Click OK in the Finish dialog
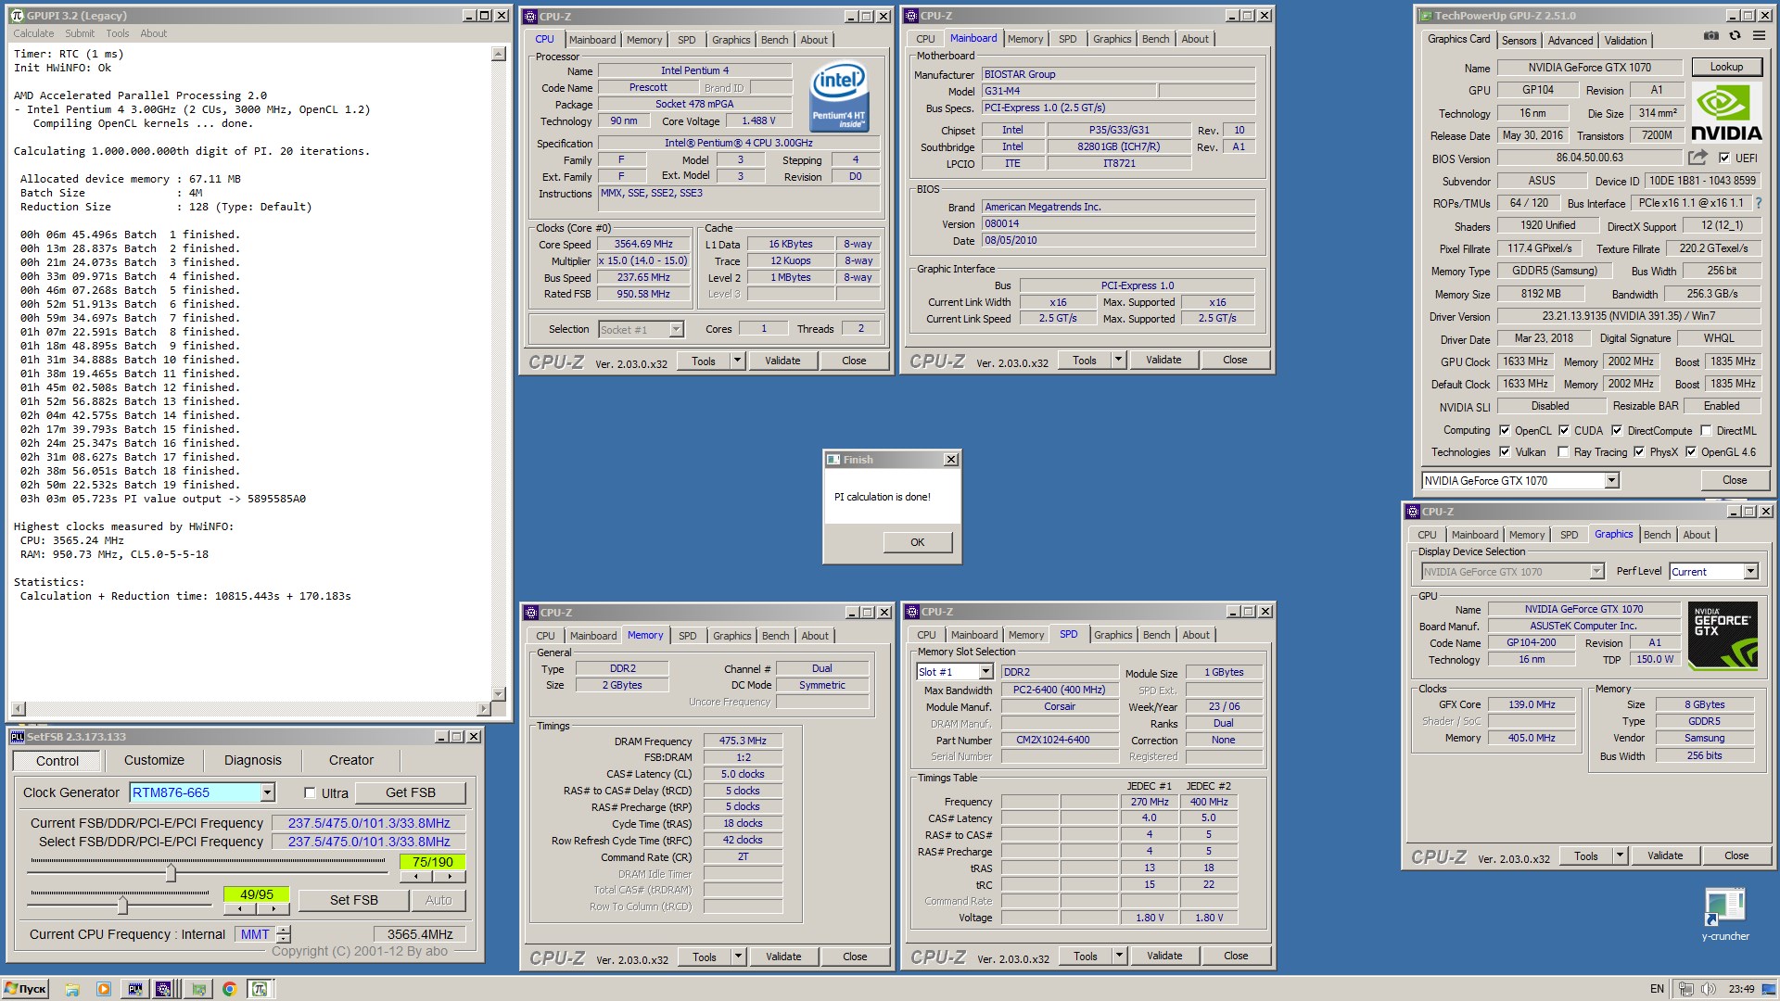The width and height of the screenshot is (1780, 1001). click(917, 542)
